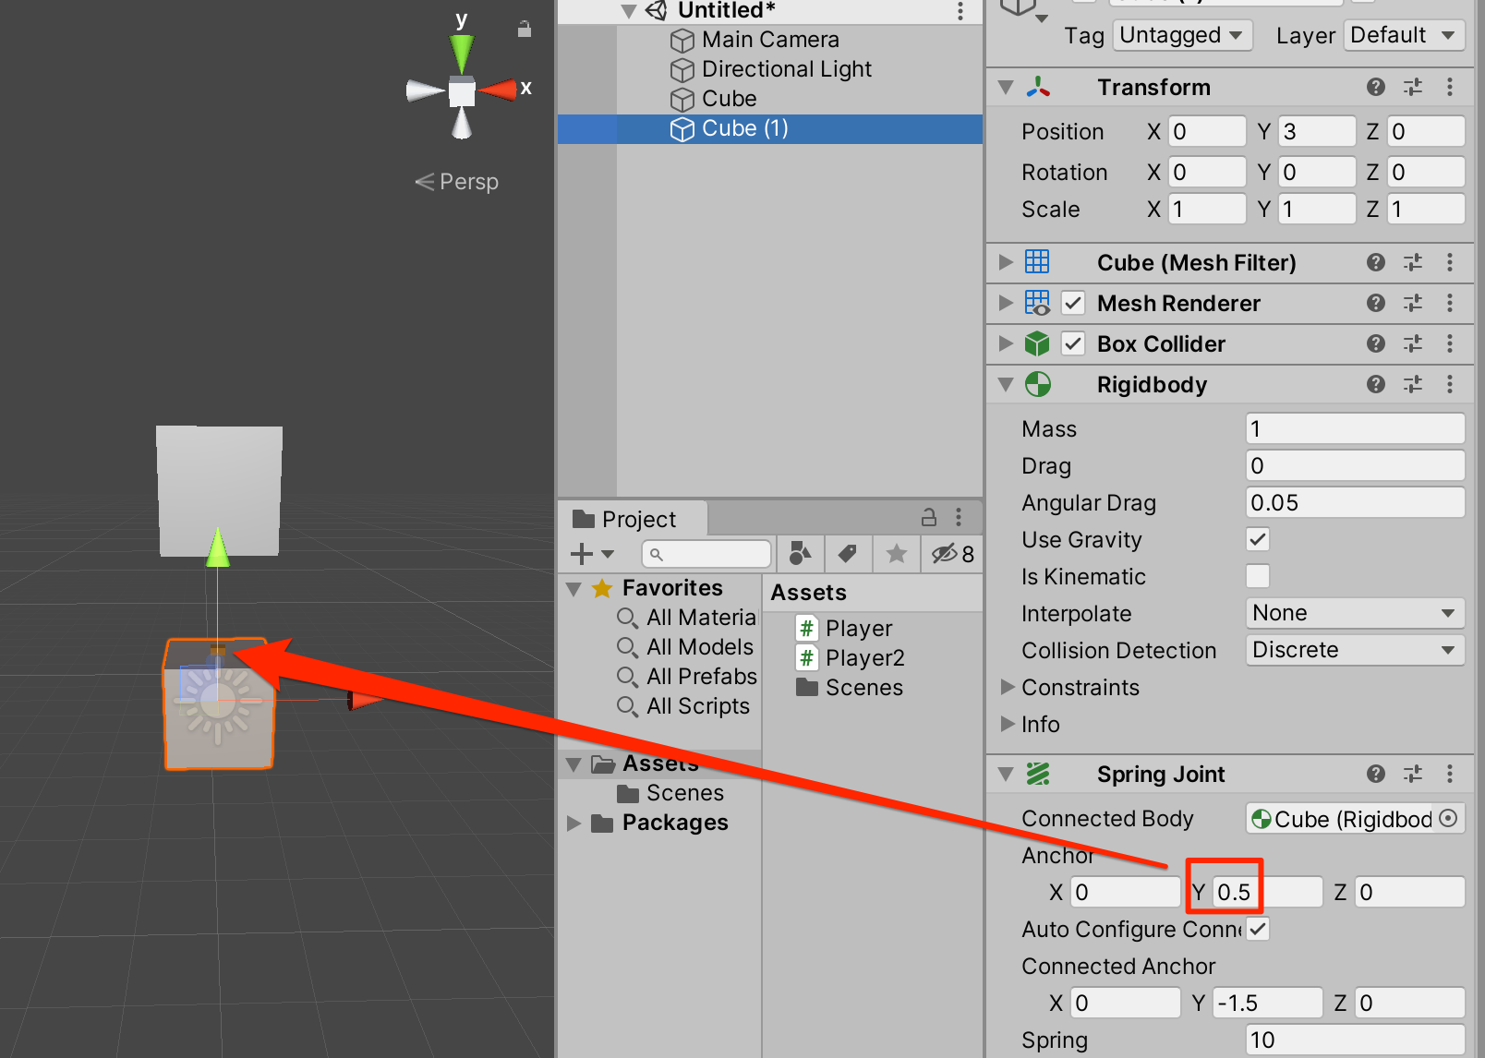This screenshot has height=1058, width=1485.
Task: Select the Spring Joint component icon
Action: pyautogui.click(x=1038, y=775)
